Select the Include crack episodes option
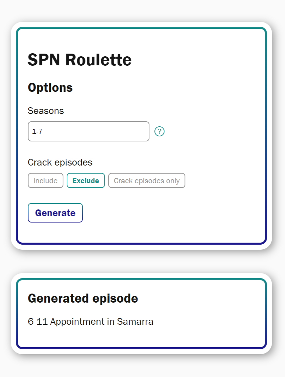 [46, 181]
